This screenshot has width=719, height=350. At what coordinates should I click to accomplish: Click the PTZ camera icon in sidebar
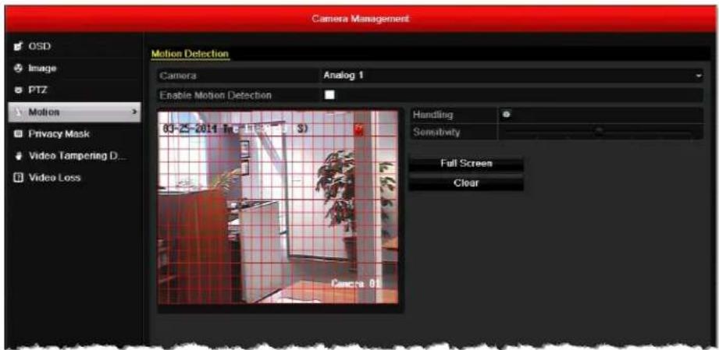pos(17,90)
